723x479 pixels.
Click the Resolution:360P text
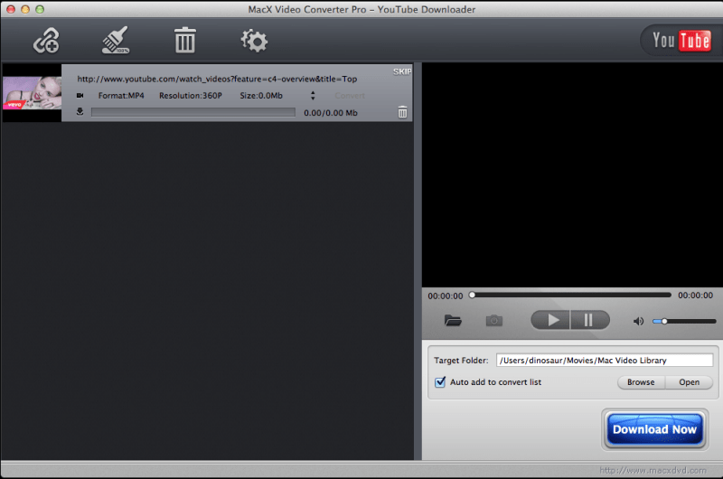[x=191, y=96]
